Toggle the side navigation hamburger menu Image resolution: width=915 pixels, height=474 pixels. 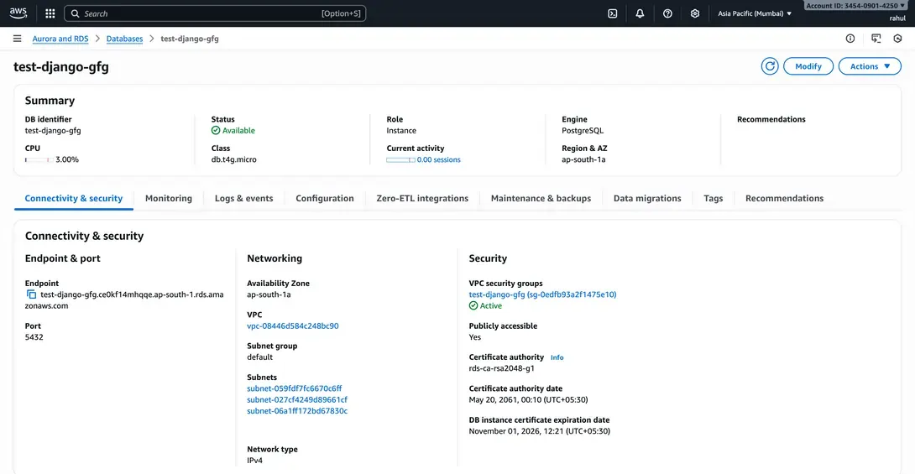click(x=17, y=39)
